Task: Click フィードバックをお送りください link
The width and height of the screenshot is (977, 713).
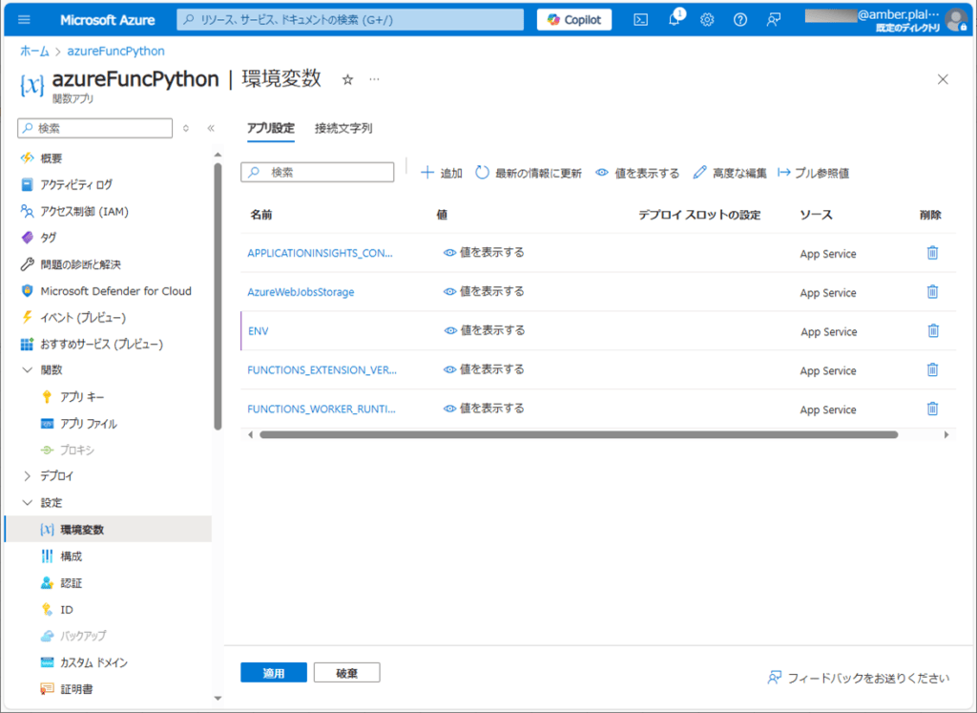Action: [x=858, y=678]
